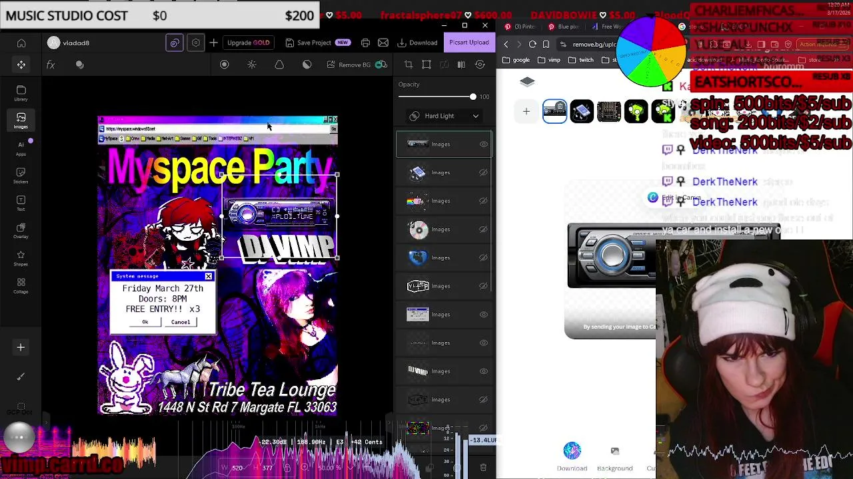
Task: Click the Opacity slider handle
Action: [x=473, y=97]
